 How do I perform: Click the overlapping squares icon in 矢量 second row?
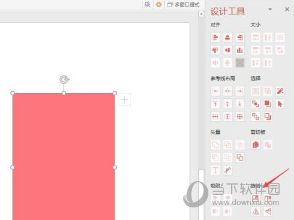pyautogui.click(x=240, y=158)
